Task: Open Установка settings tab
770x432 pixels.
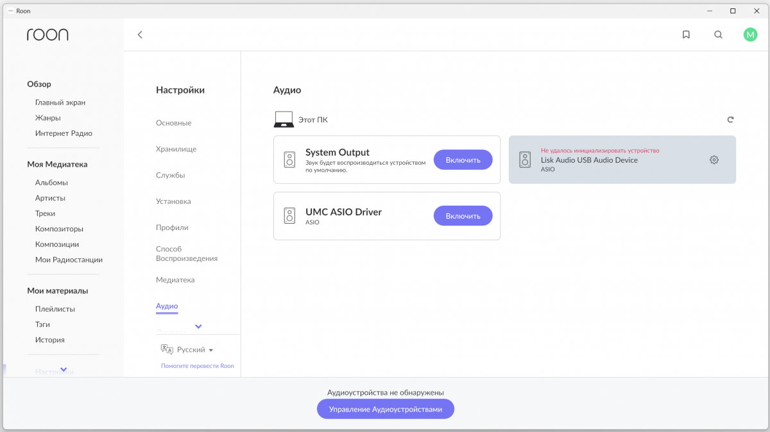Action: tap(173, 201)
